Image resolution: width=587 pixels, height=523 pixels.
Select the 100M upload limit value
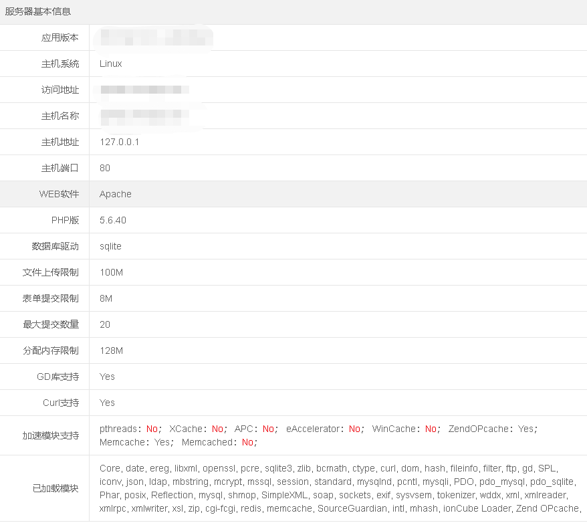[x=111, y=272]
